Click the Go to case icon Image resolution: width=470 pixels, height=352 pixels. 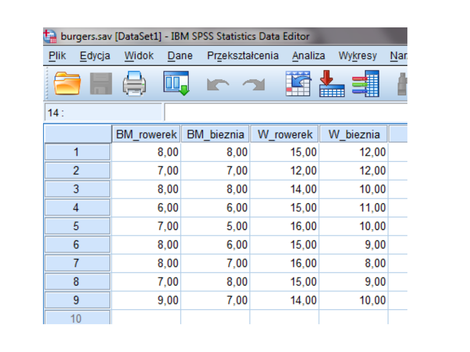(297, 83)
